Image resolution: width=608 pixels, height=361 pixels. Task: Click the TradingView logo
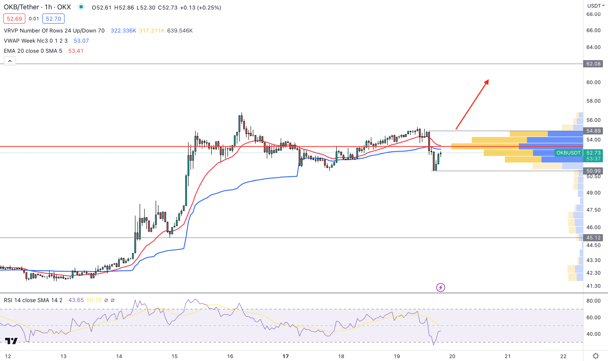(11, 341)
